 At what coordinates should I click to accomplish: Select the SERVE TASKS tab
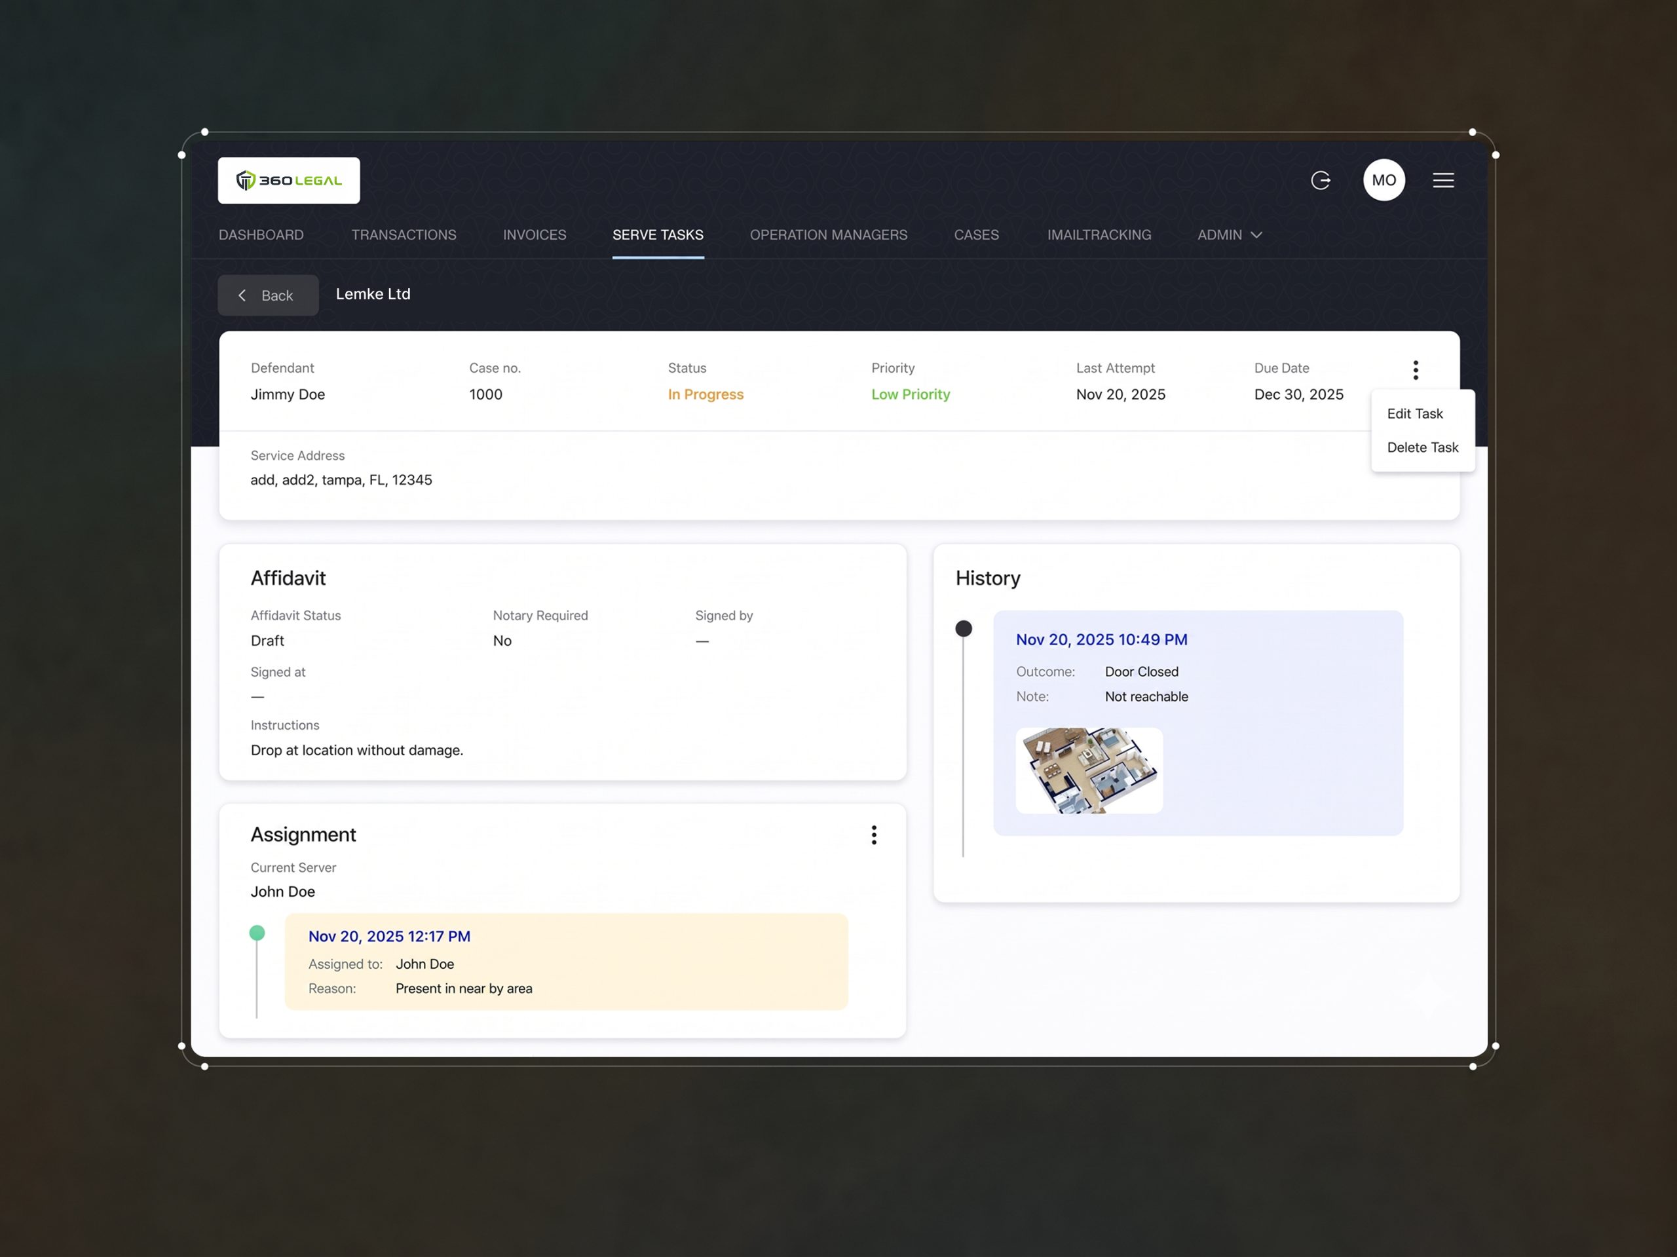pos(657,235)
